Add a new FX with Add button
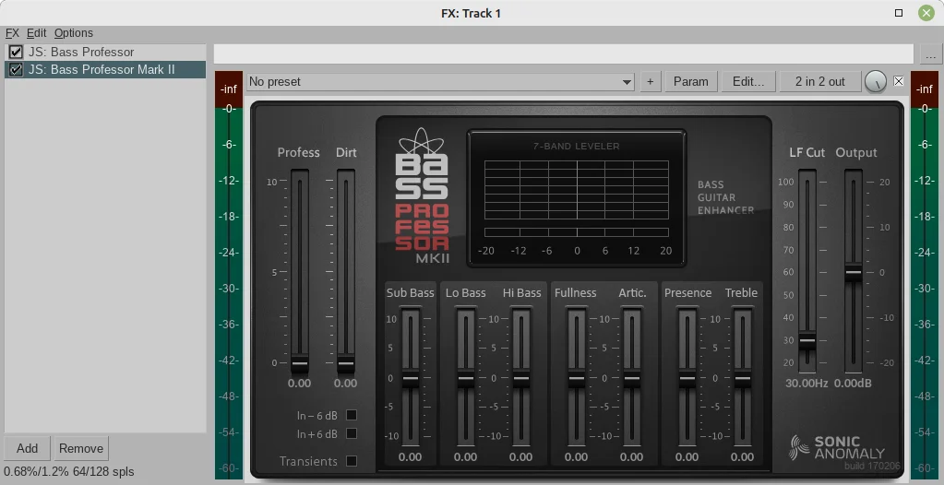Screen dimensions: 944x485 point(27,449)
